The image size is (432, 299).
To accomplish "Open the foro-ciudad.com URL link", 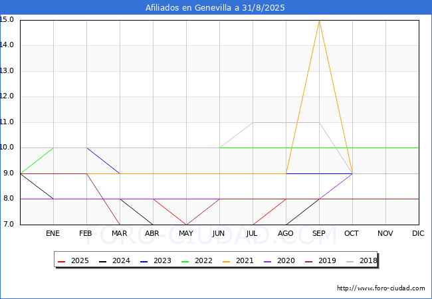I will click(x=381, y=288).
